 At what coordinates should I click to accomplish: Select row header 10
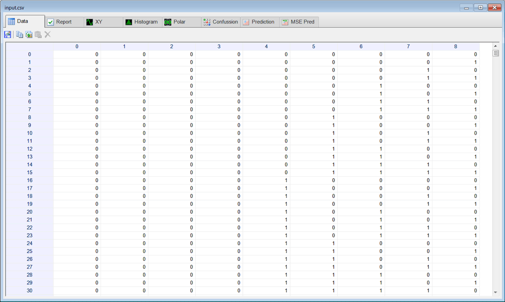point(29,133)
